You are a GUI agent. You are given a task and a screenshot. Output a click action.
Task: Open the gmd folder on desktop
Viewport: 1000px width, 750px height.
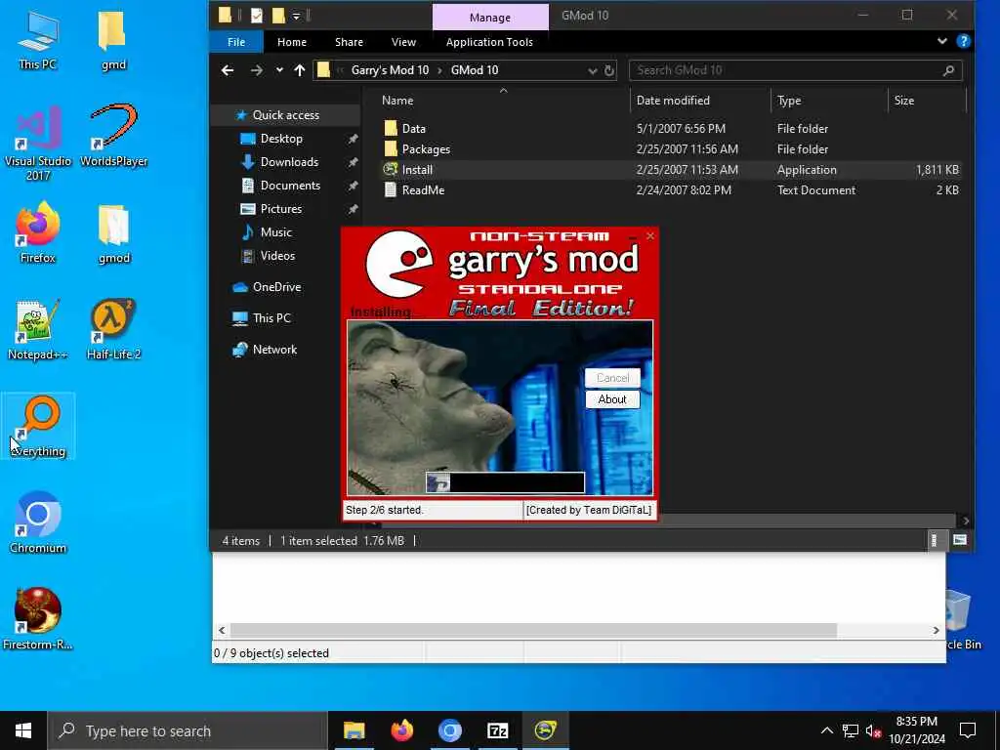click(x=113, y=39)
